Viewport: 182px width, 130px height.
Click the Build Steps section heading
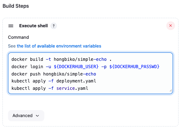[16, 6]
